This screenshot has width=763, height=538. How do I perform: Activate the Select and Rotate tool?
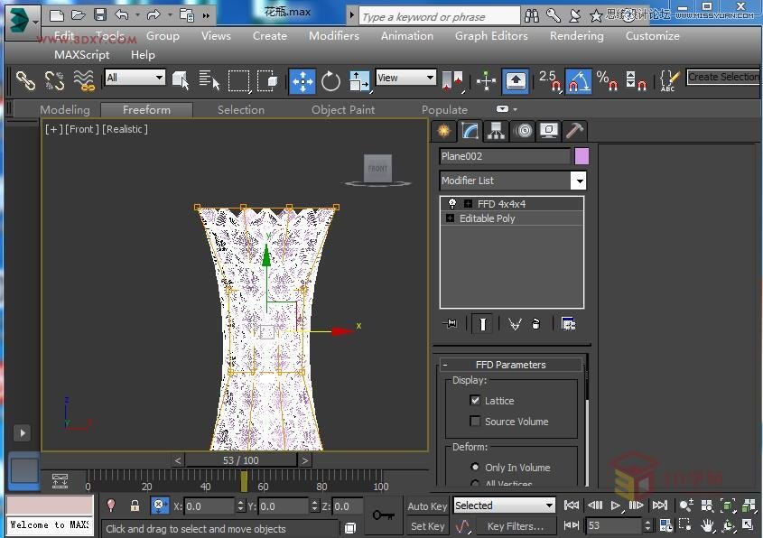[x=331, y=81]
